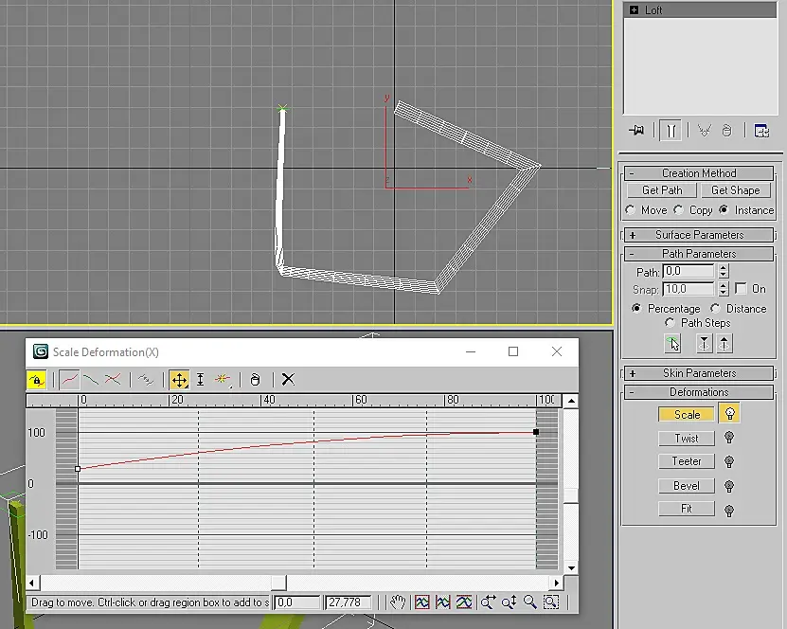Collapse Deformations rollout header
The image size is (787, 629).
(699, 392)
